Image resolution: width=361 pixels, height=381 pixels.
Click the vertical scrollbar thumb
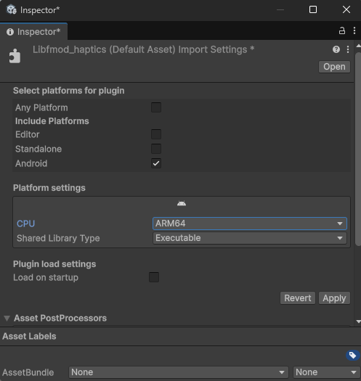[x=357, y=149]
